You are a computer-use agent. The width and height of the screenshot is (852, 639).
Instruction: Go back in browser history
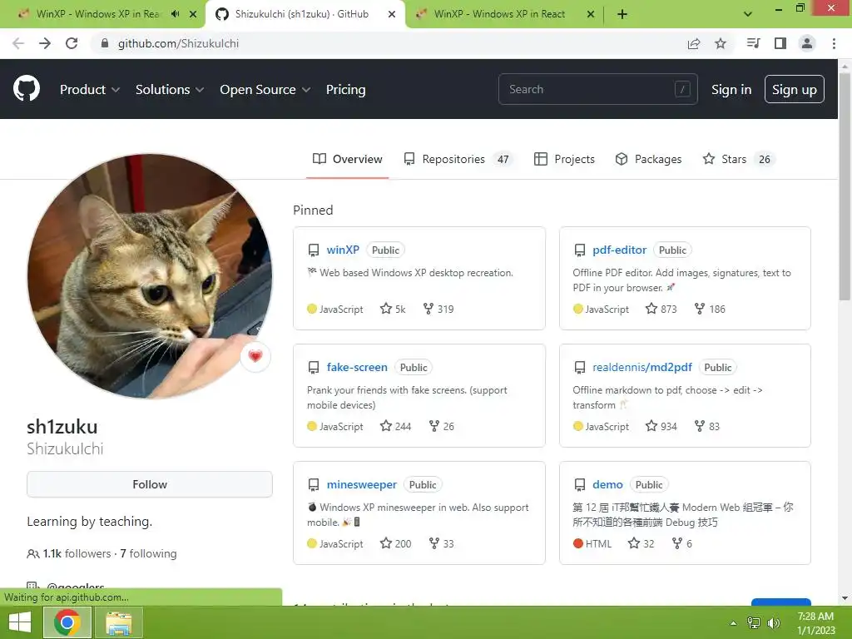[x=18, y=43]
